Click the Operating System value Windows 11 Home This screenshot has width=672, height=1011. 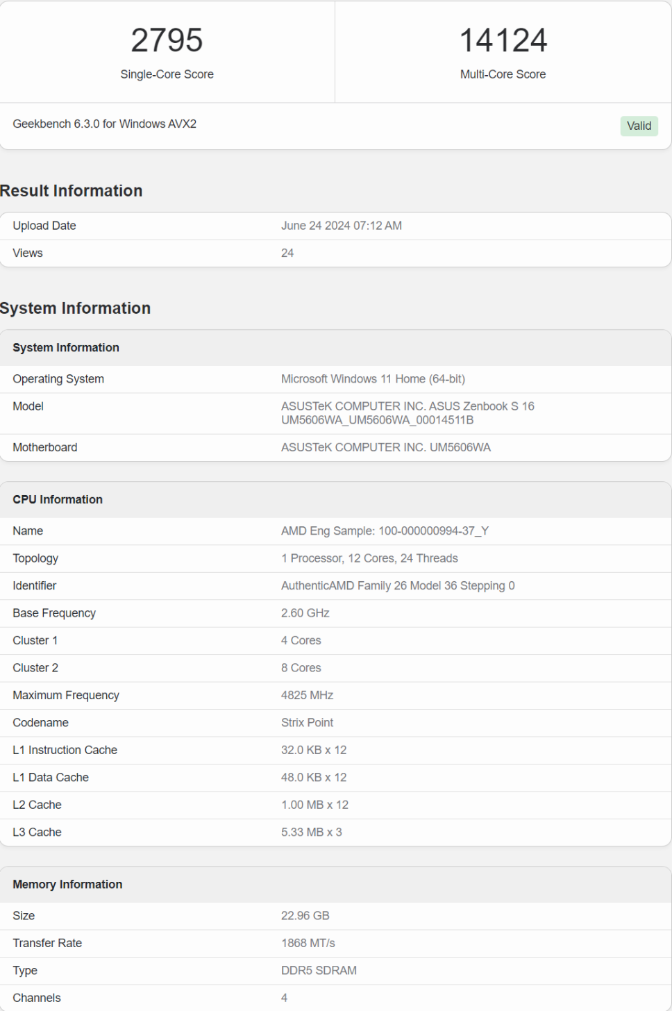pyautogui.click(x=373, y=379)
